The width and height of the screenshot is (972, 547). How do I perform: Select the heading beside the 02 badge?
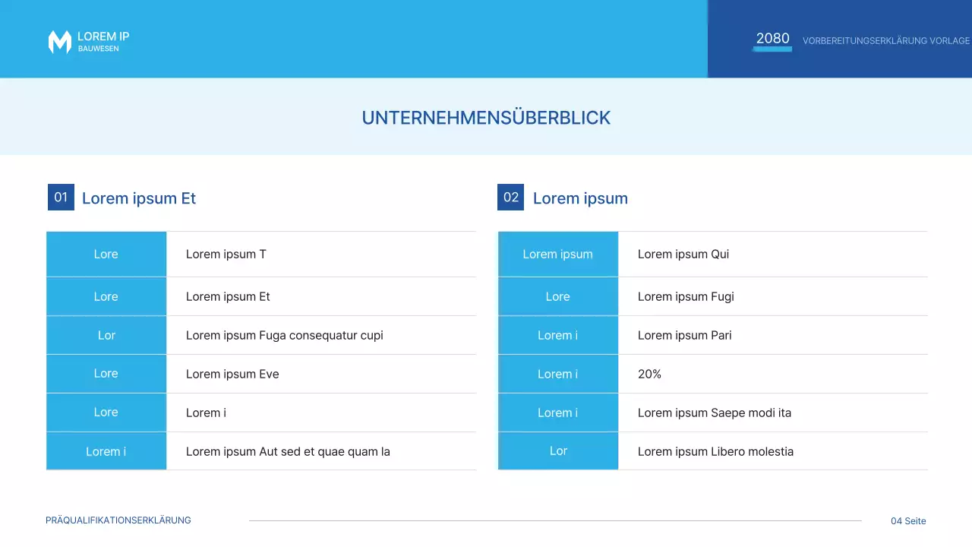pyautogui.click(x=580, y=198)
